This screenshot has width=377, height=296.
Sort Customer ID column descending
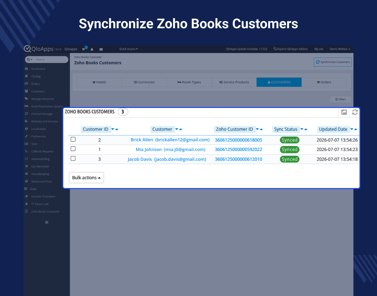pyautogui.click(x=112, y=129)
